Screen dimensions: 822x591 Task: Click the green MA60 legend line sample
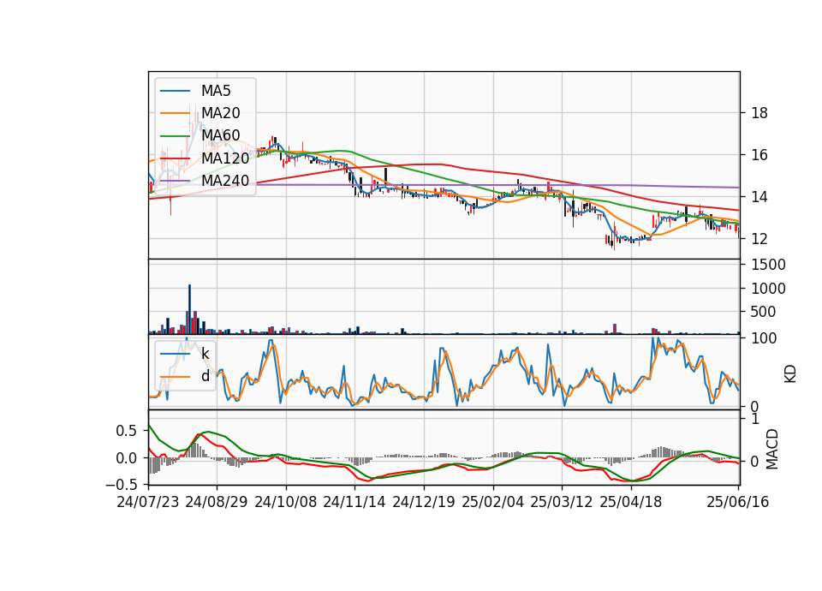click(175, 136)
